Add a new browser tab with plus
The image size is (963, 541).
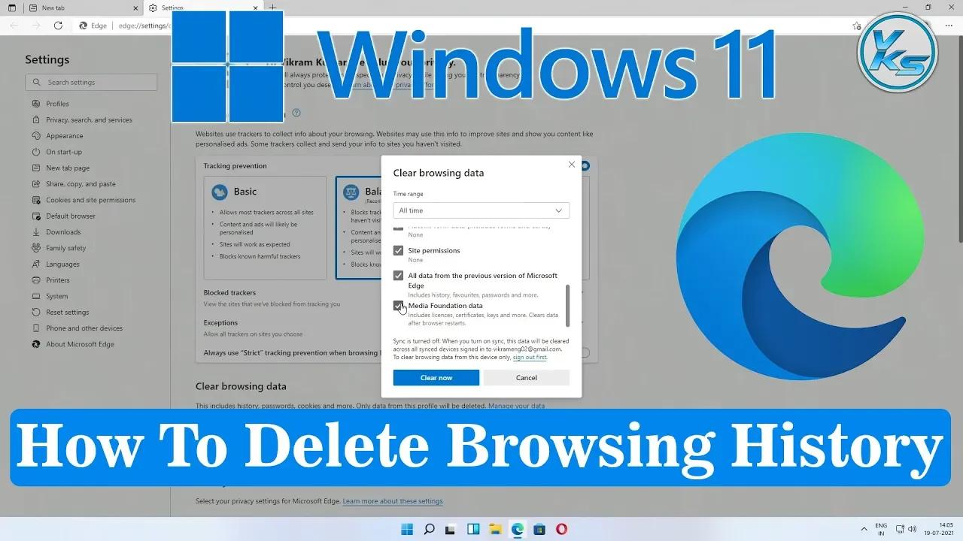click(273, 8)
